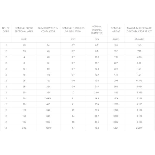Screen dimensions: 155x155
Task: Select the 43.6 overall diameter cell
Action: [97, 122]
